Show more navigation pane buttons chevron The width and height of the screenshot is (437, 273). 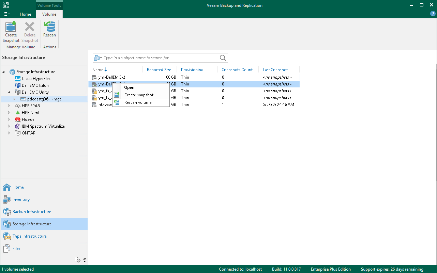(x=85, y=260)
